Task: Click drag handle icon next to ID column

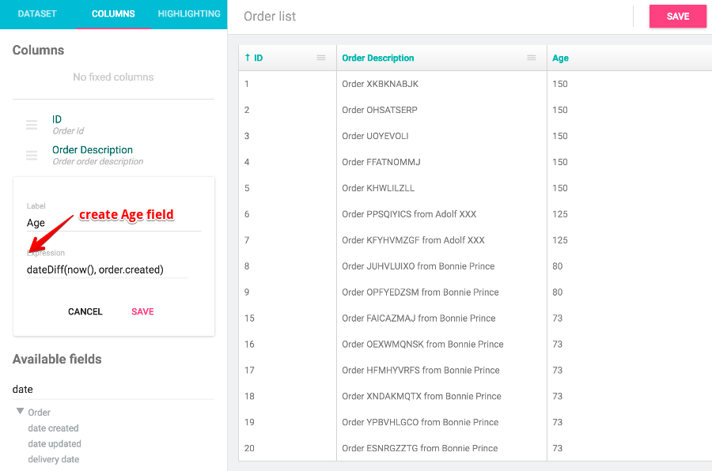Action: (32, 125)
